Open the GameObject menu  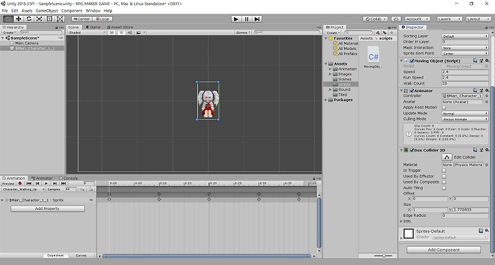tap(47, 11)
